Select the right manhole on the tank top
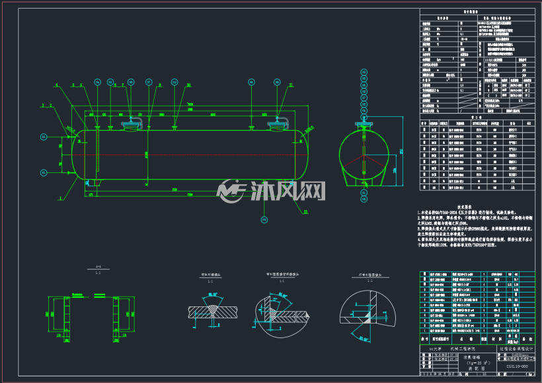Screen dimensions: 542x383 [x=278, y=124]
